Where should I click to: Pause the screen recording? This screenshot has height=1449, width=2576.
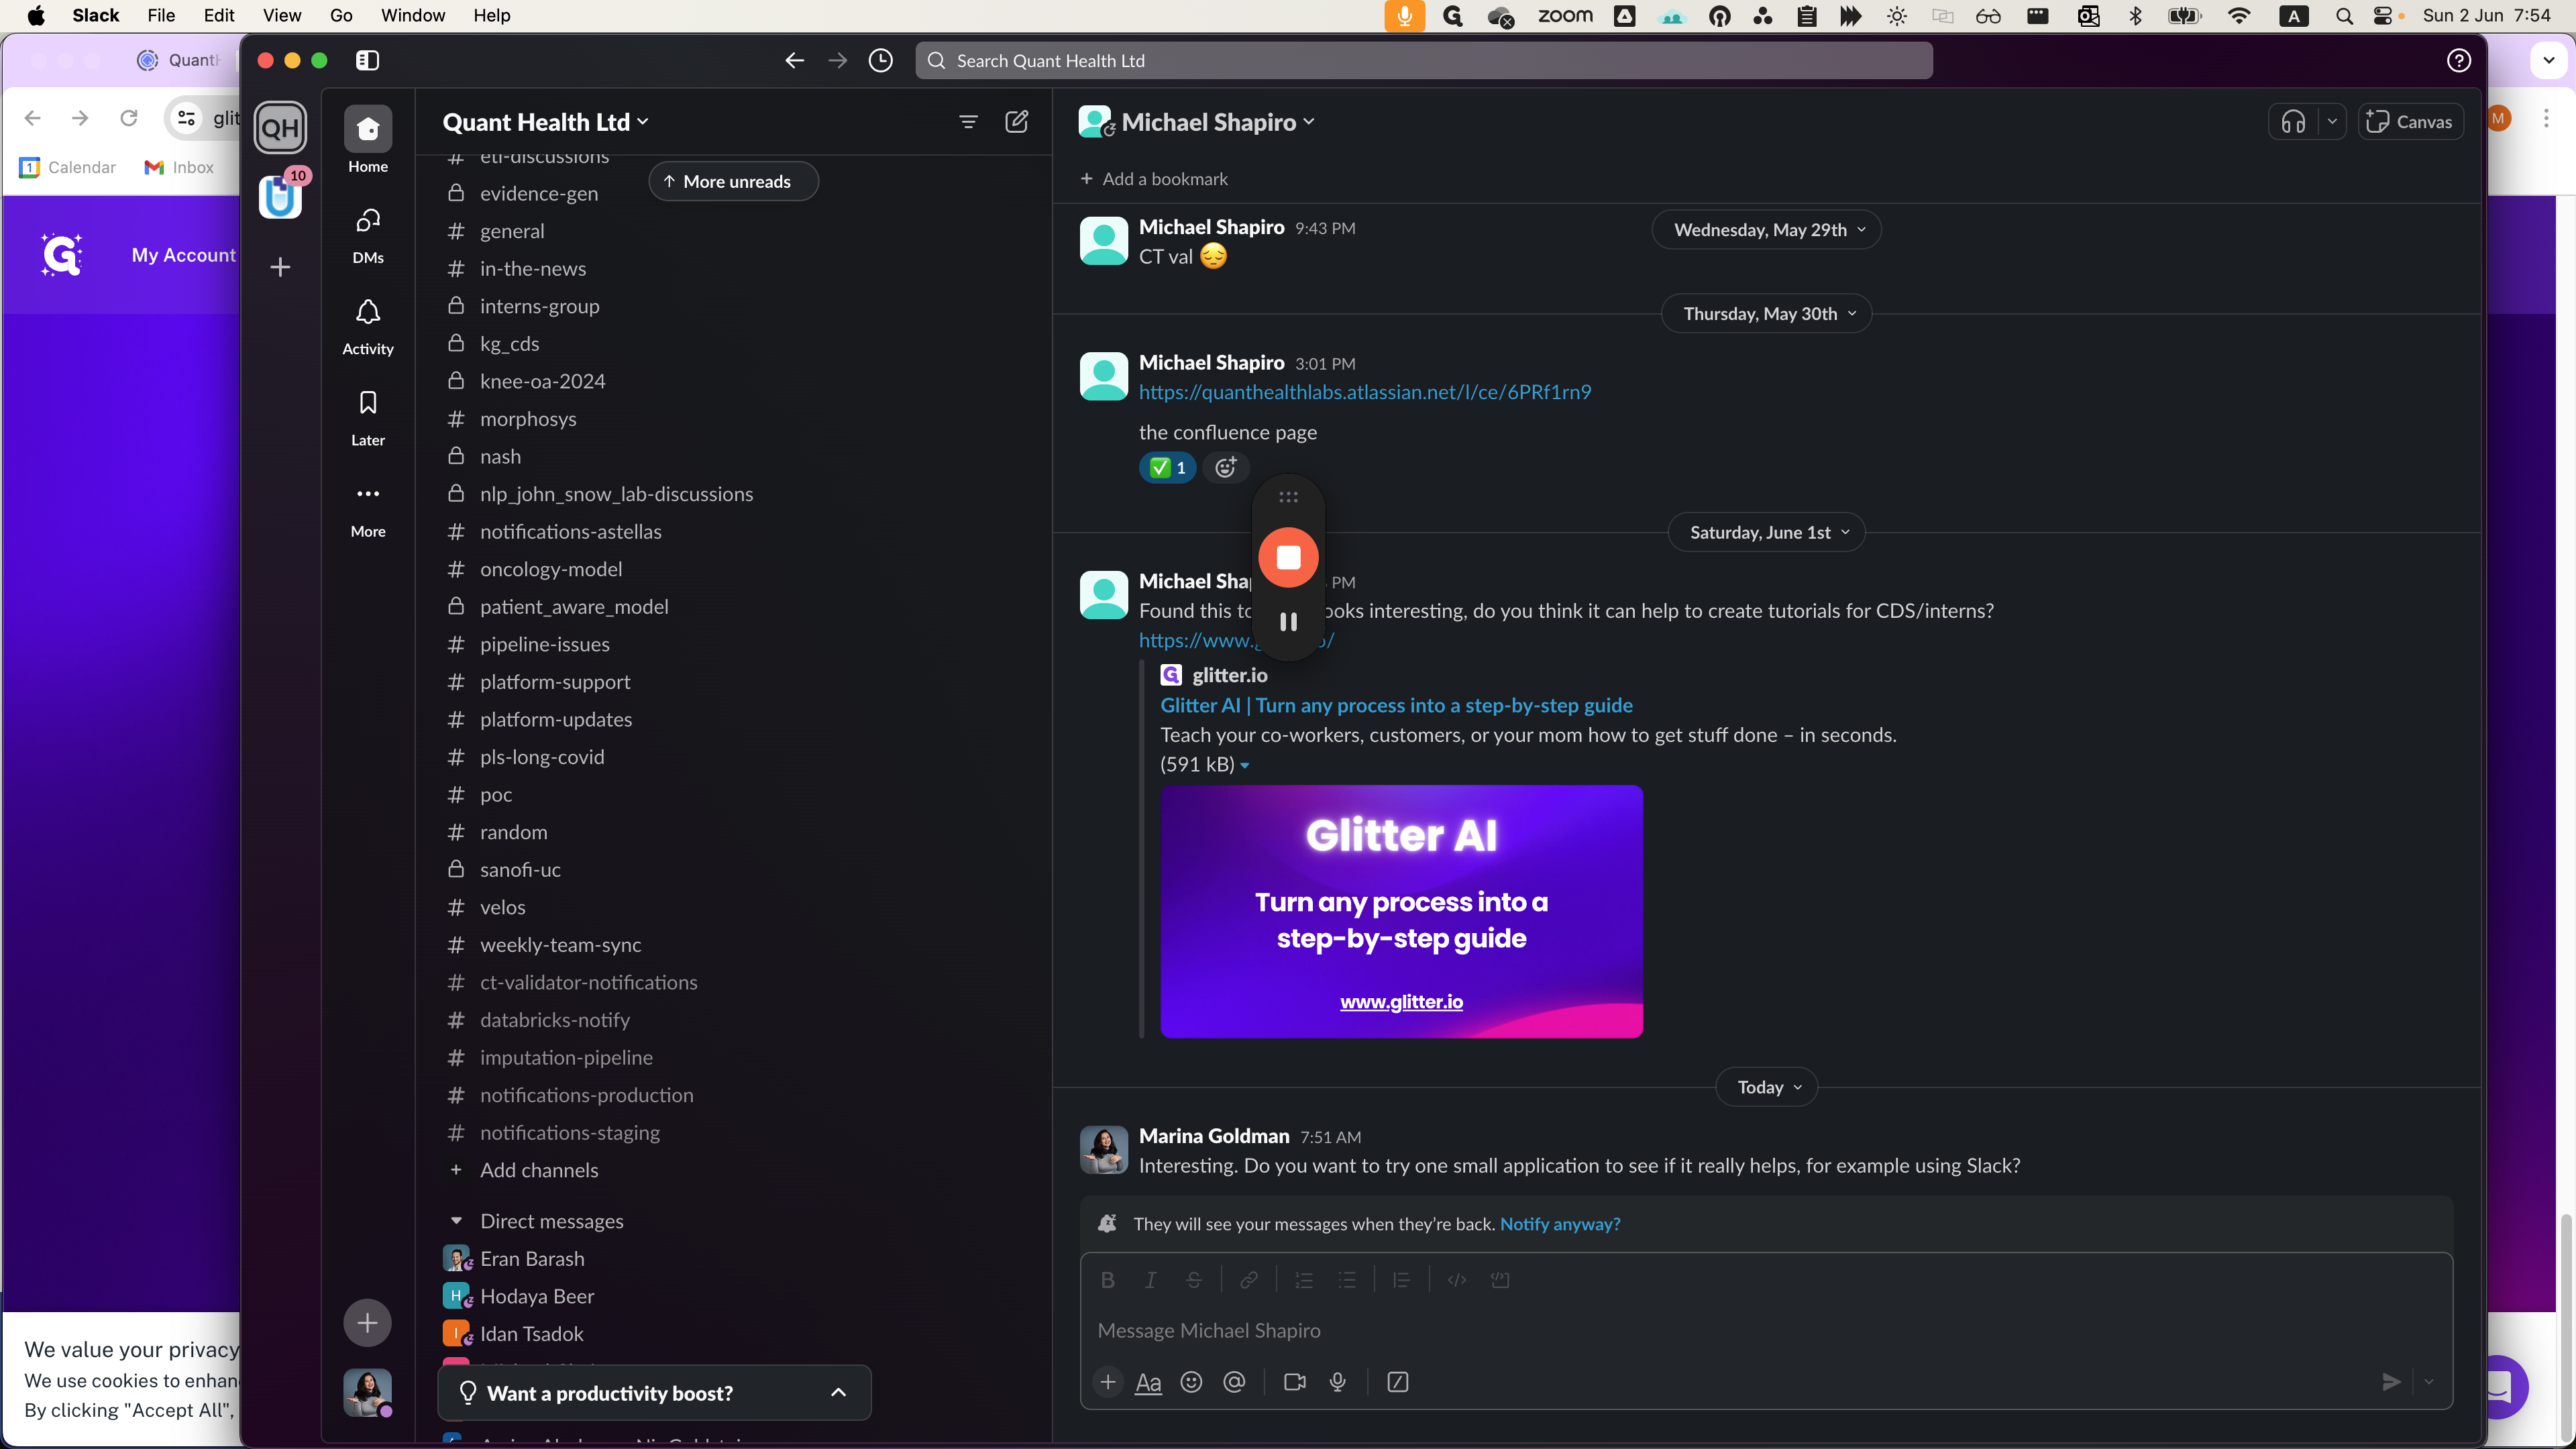(x=1288, y=622)
